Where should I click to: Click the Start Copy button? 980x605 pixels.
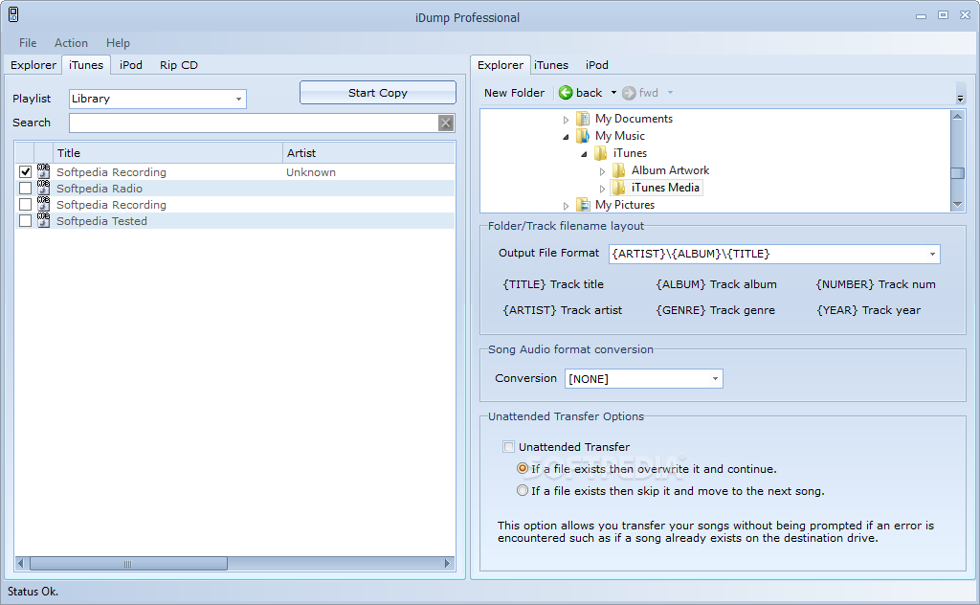[x=377, y=93]
